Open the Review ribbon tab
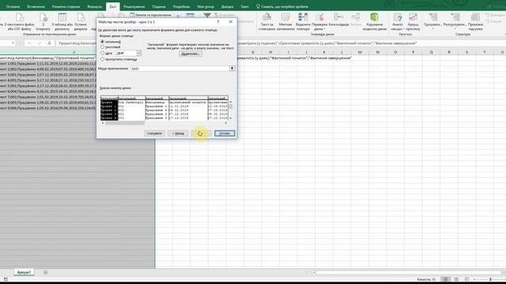This screenshot has height=284, width=506. coord(134,6)
